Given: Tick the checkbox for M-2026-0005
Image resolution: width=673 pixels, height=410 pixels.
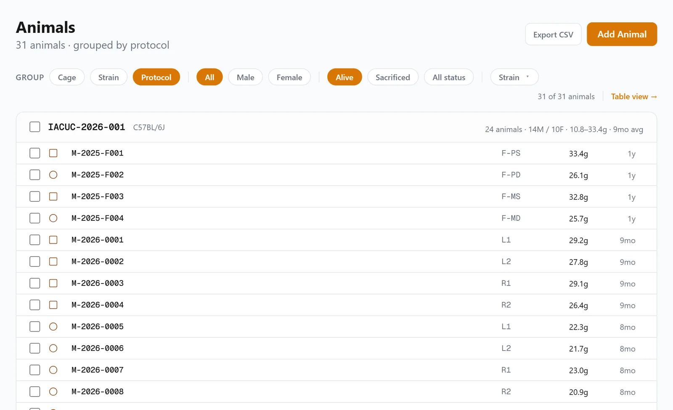Looking at the screenshot, I should click(35, 327).
